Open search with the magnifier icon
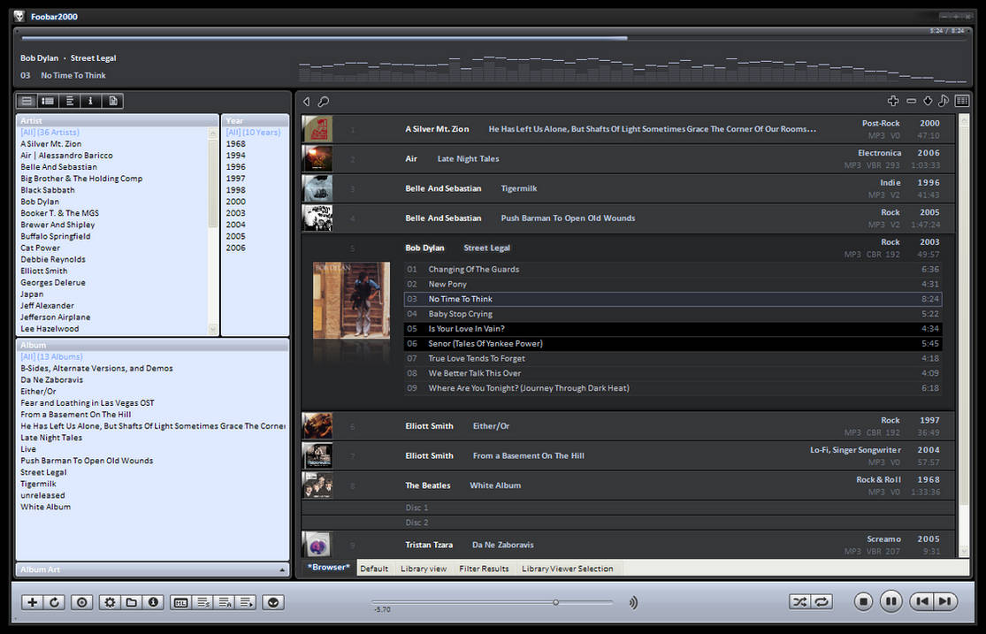The width and height of the screenshot is (986, 634). pos(324,102)
